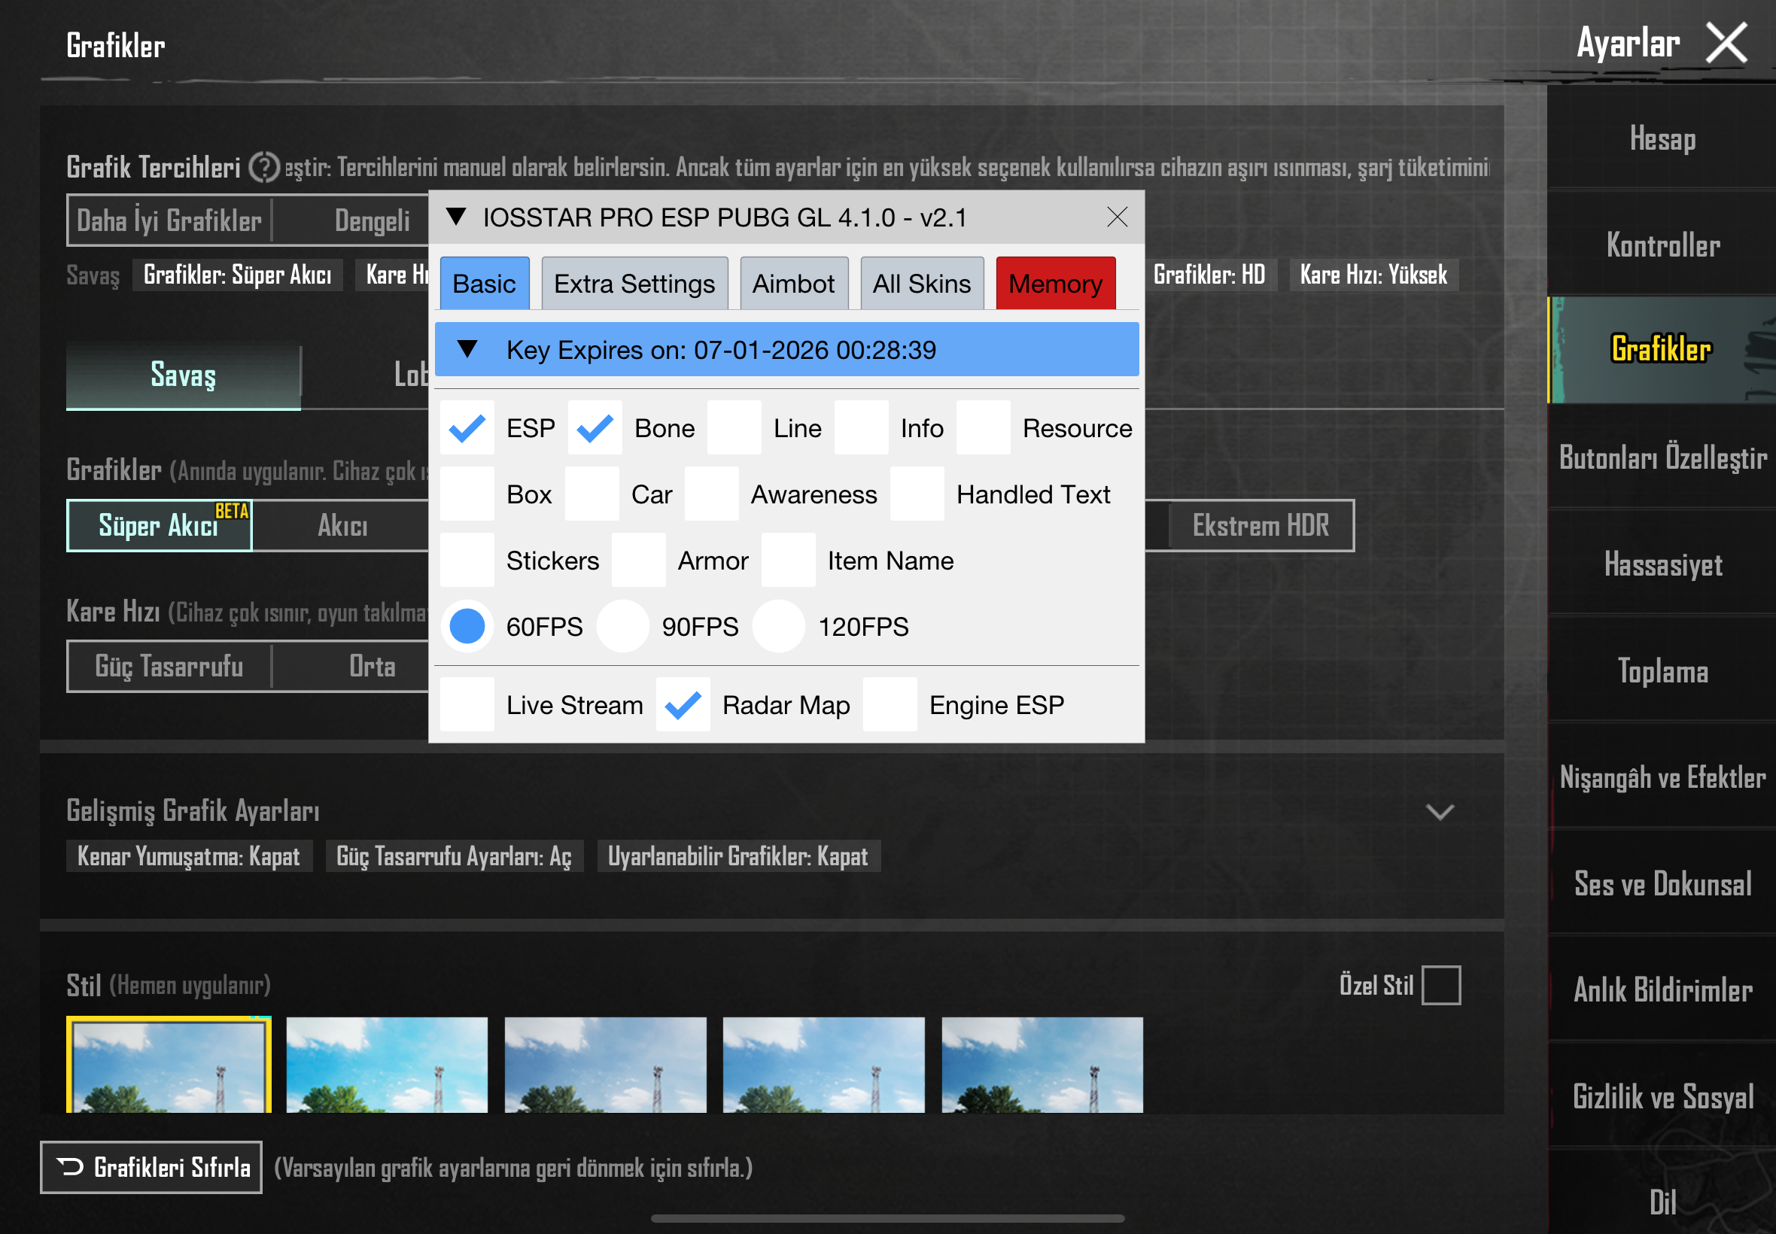Close the IOSSTAR PRO ESP overlay window

click(x=1117, y=217)
